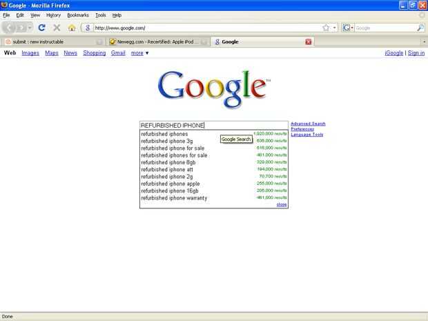This screenshot has width=428, height=321.
Task: Open the back/forward history dropdown arrow
Action: 30,28
